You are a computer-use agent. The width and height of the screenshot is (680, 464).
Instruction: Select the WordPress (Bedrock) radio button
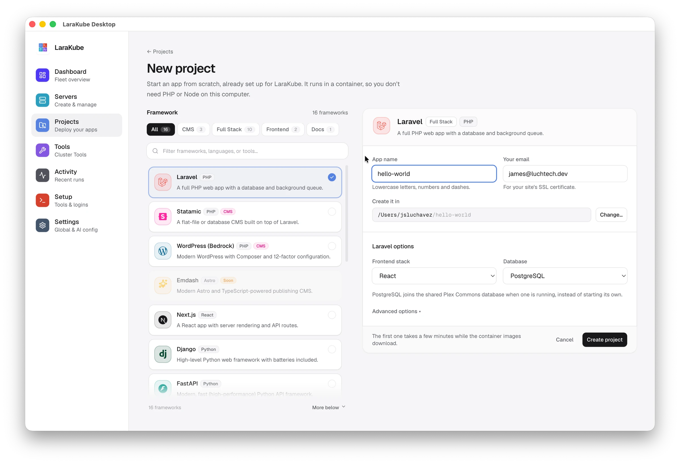[332, 246]
